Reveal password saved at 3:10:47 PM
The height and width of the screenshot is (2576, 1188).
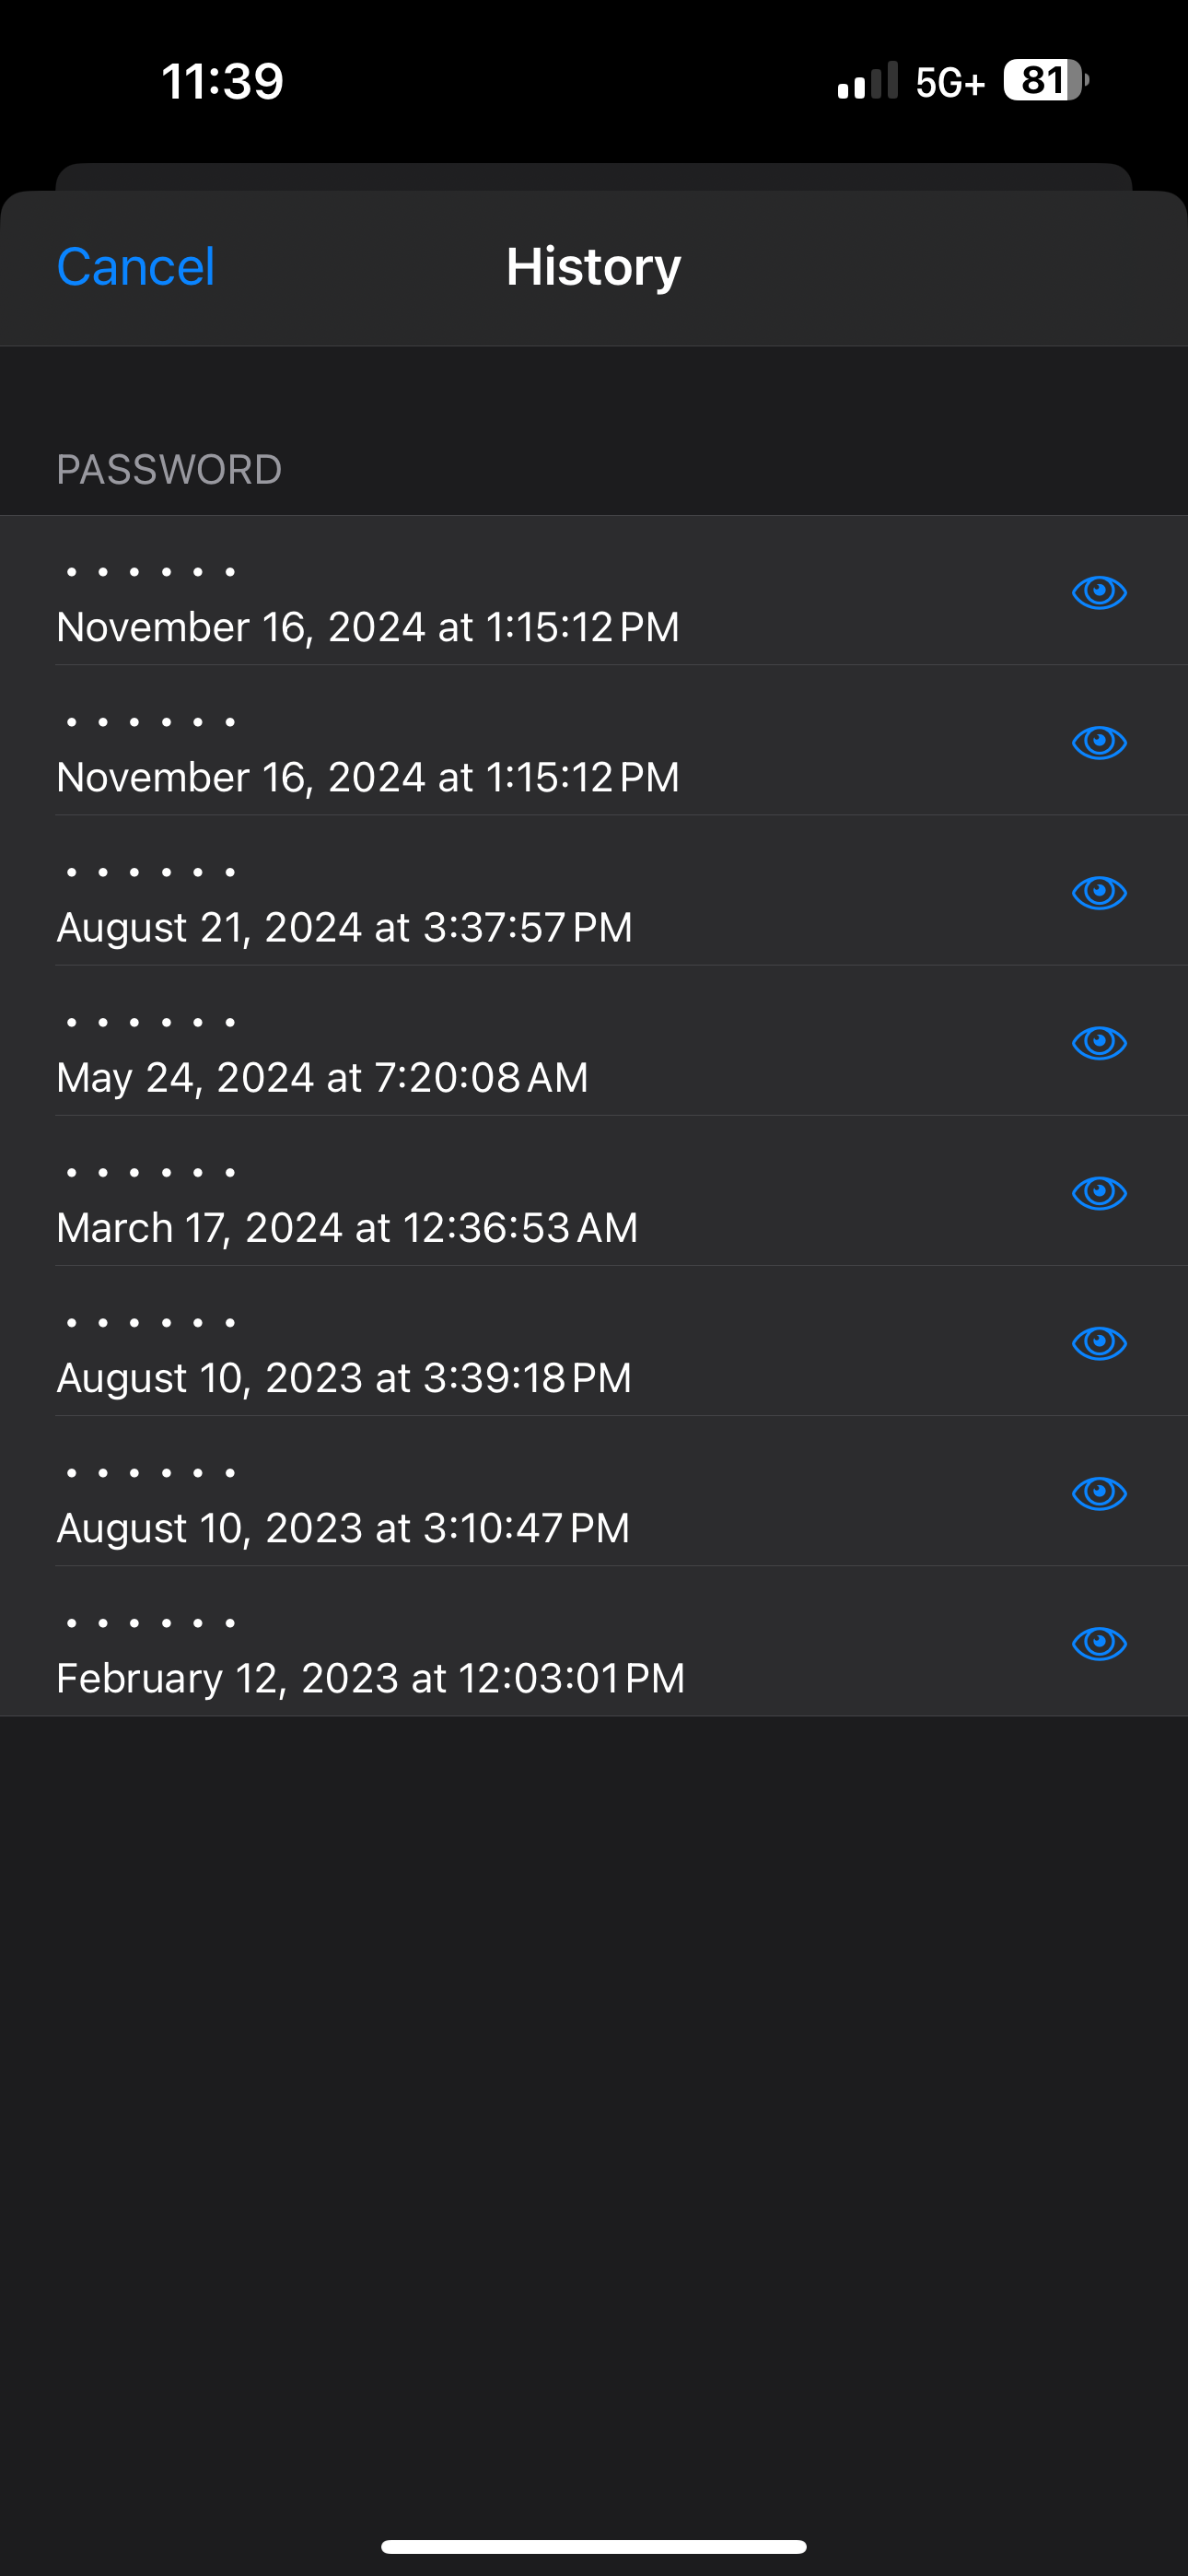pyautogui.click(x=1099, y=1492)
